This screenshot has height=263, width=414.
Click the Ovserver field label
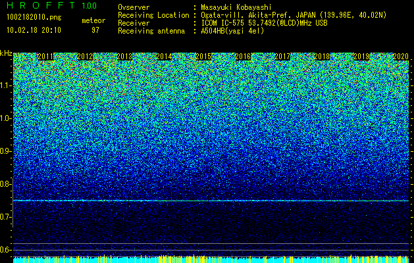coord(134,7)
